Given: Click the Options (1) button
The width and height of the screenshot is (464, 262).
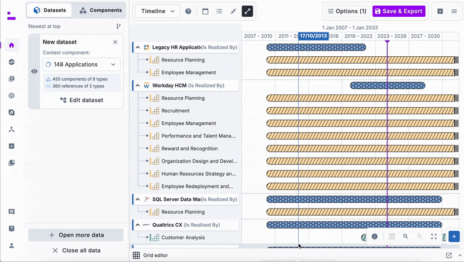Looking at the screenshot, I should (347, 11).
